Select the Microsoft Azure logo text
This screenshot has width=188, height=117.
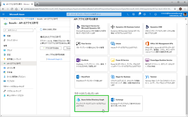(17, 14)
